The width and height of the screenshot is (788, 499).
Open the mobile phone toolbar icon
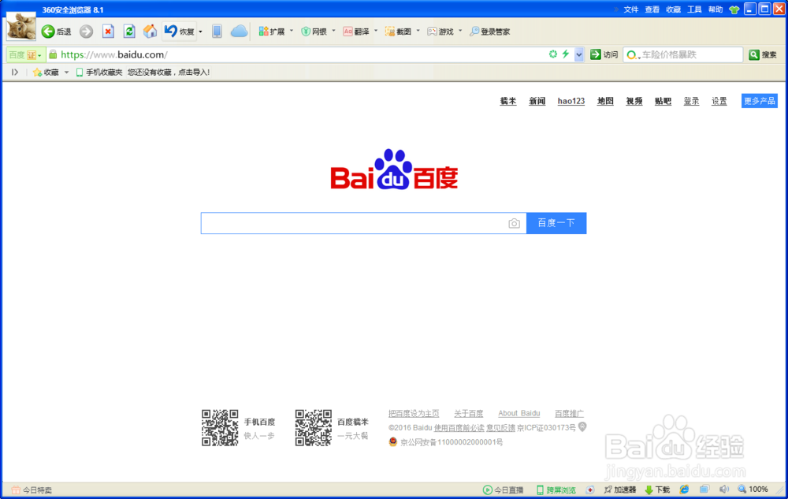(x=217, y=32)
